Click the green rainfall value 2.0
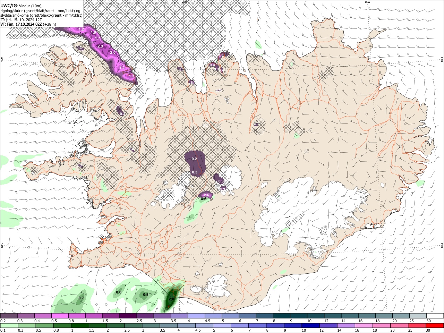This screenshot has width=444, height=333. 171,299
